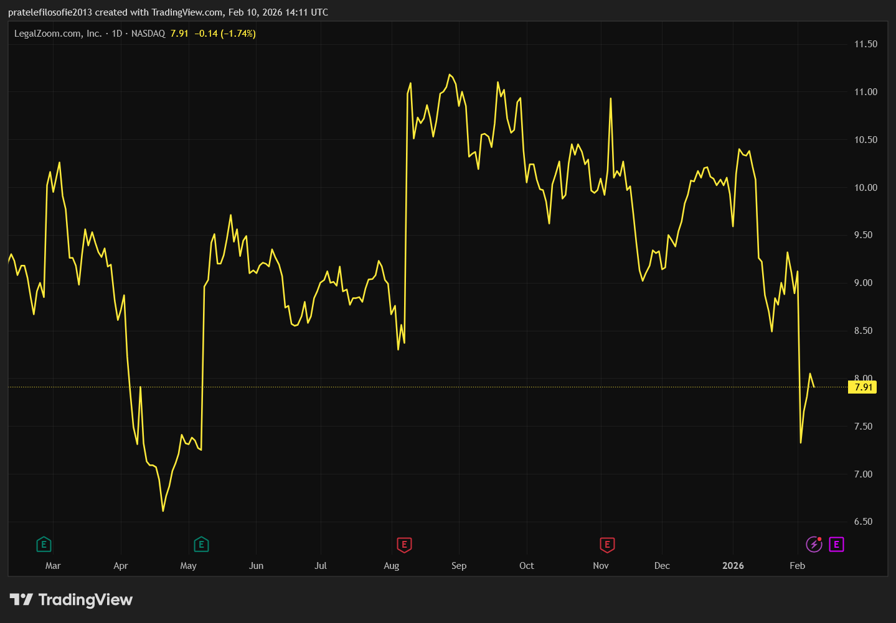Image resolution: width=896 pixels, height=623 pixels.
Task: Click the 2026 year label on the time axis
Action: pyautogui.click(x=733, y=566)
